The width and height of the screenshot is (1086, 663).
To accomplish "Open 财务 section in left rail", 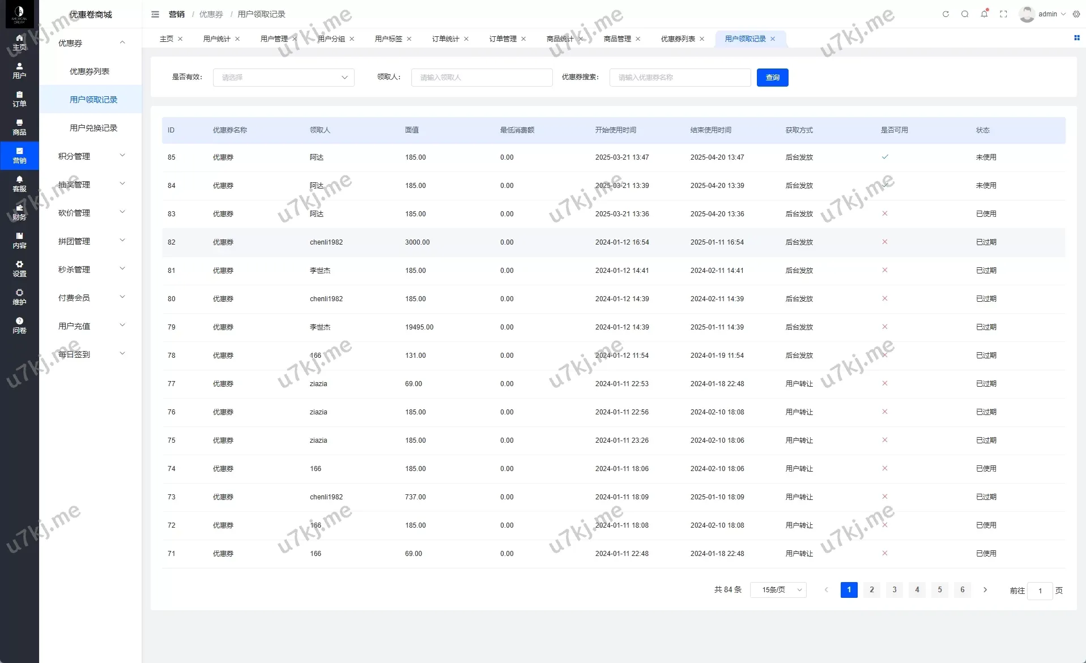I will tap(19, 212).
